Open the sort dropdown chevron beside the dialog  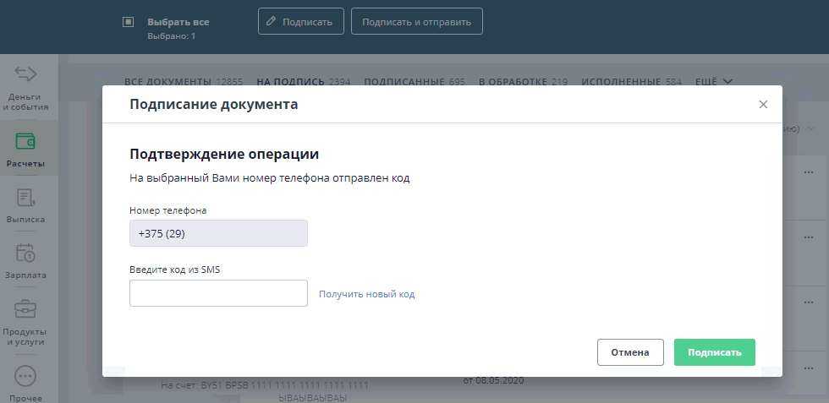[810, 128]
